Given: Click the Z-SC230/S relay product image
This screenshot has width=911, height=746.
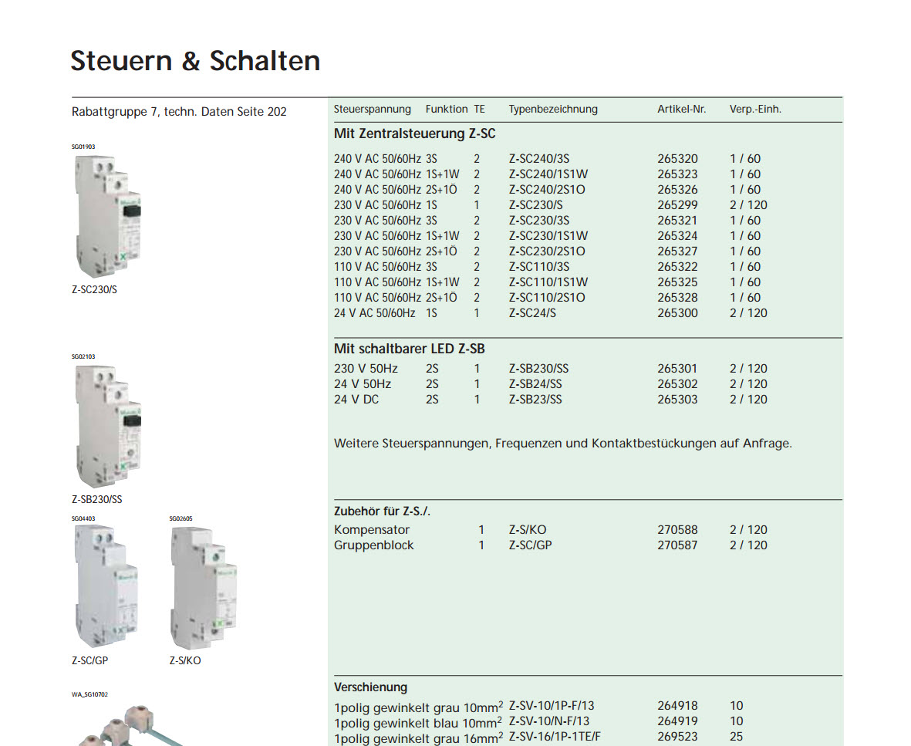Looking at the screenshot, I should 107,216.
